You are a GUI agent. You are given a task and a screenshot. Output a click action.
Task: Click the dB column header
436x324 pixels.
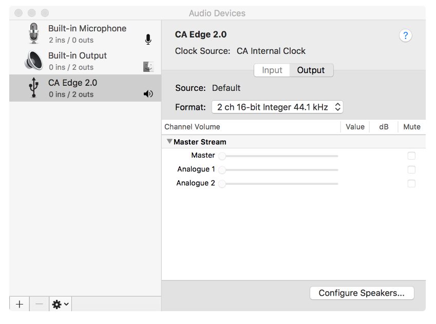coord(384,127)
